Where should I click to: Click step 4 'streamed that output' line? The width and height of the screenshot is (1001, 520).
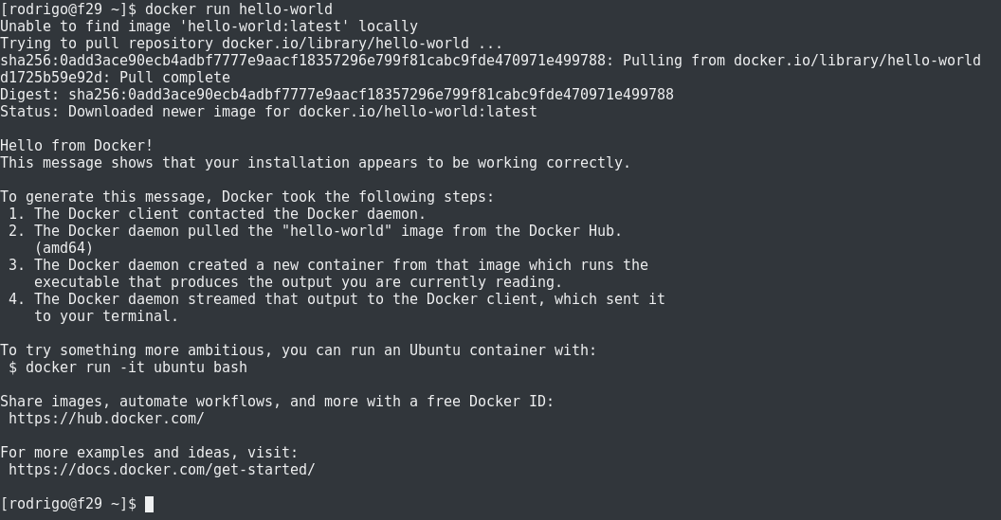349,299
